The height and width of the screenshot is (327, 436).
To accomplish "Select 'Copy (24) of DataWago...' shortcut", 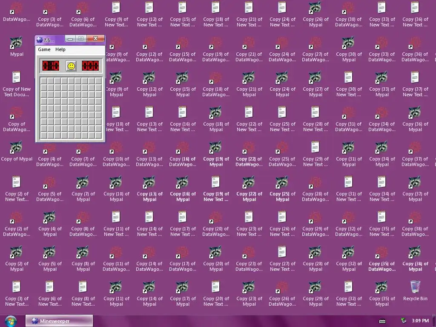I will click(x=283, y=49).
